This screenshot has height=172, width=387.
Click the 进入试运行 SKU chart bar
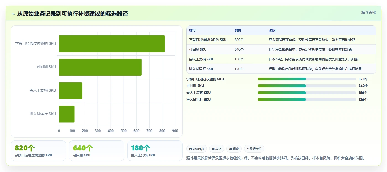pyautogui.click(x=67, y=114)
